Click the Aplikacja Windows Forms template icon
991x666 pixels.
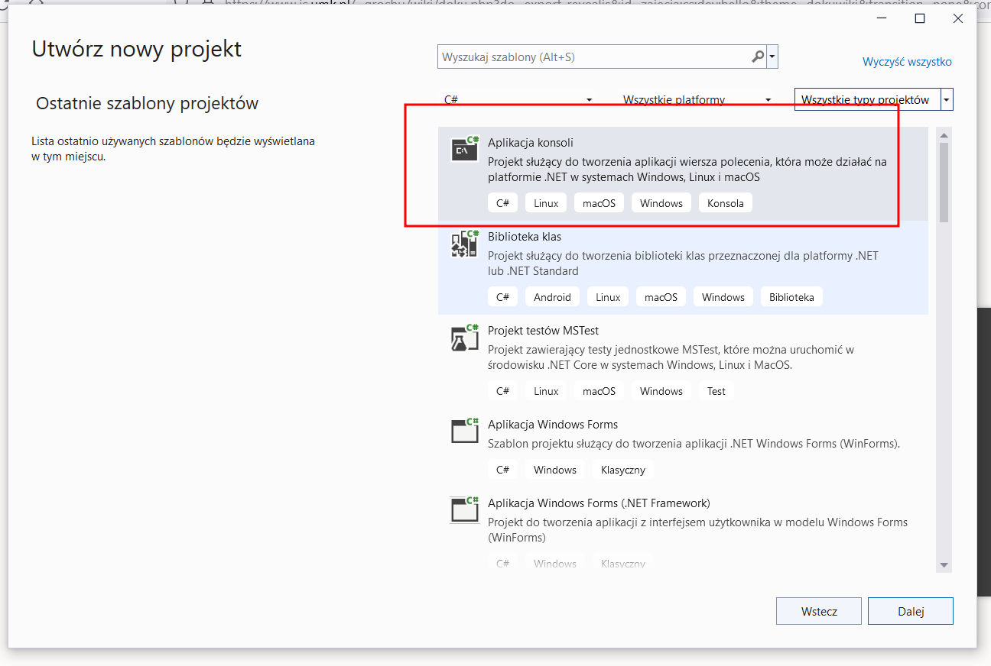464,432
